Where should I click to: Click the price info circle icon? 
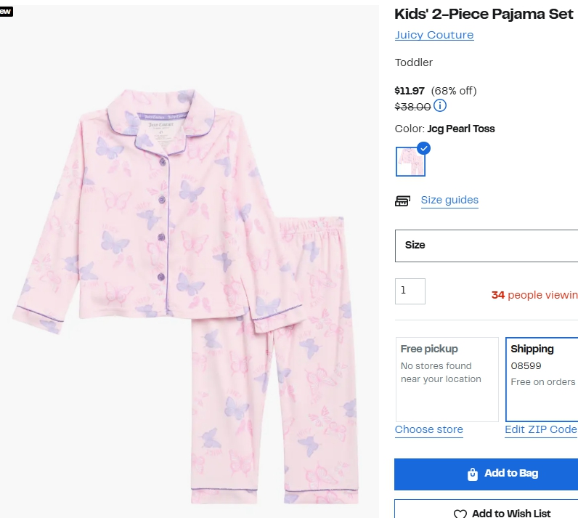(x=440, y=106)
